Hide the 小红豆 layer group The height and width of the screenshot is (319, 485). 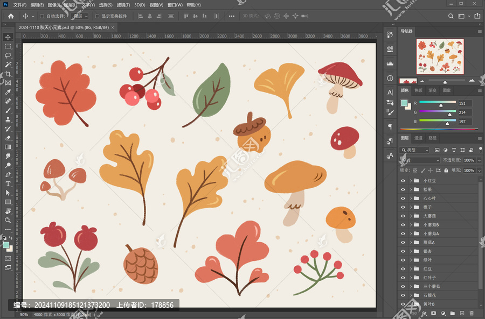pyautogui.click(x=403, y=181)
